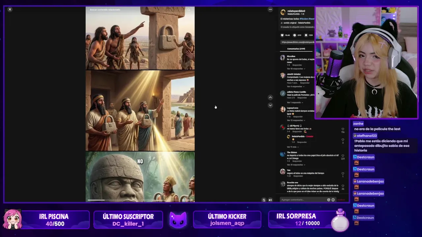The image size is (422, 237).
Task: Insert an @ mention in the comment
Action: pos(328,200)
